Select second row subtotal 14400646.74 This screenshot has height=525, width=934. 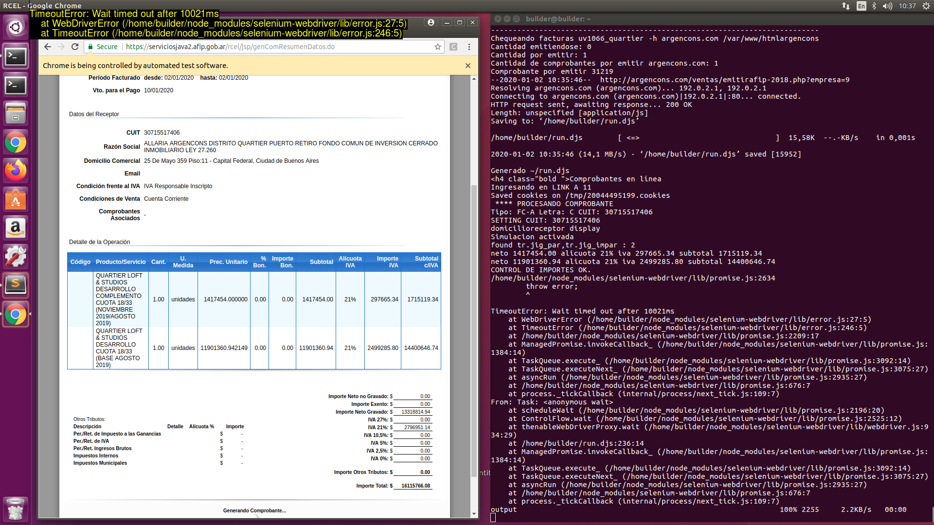pos(421,348)
